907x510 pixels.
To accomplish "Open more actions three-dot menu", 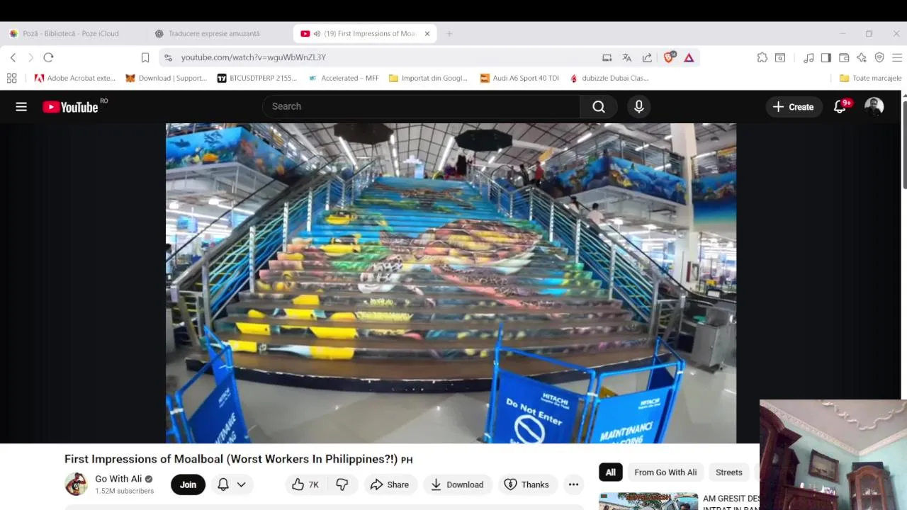I will pos(573,484).
